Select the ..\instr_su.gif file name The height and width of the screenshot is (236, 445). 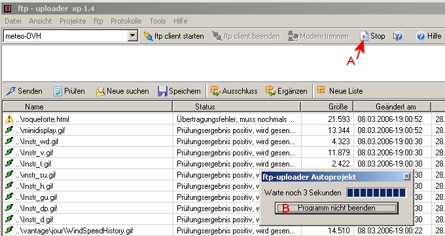(x=36, y=175)
